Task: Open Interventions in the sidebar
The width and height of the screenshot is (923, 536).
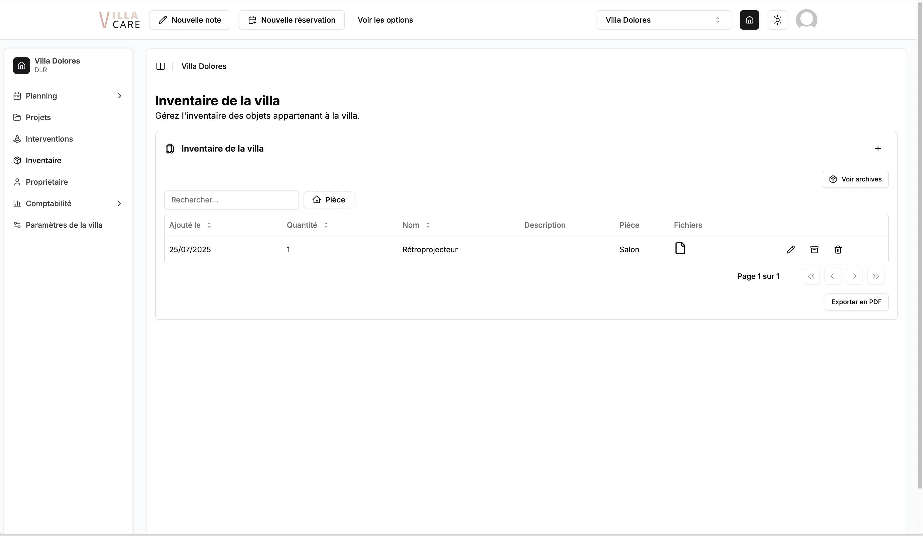Action: 49,139
